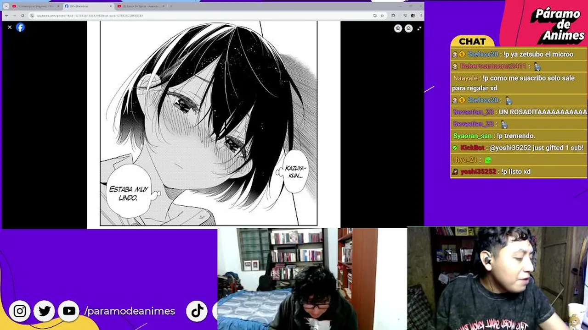
Task: Select the Facebook browser tab
Action: click(x=88, y=6)
